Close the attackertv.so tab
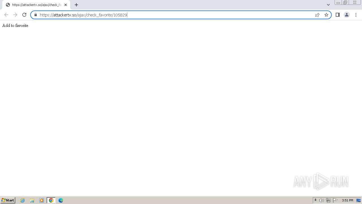The image size is (362, 204). point(66,5)
